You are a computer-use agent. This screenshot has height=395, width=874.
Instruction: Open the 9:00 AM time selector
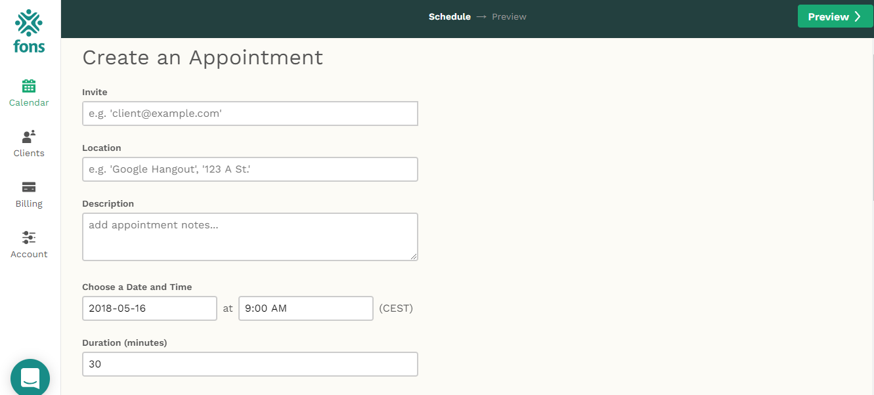pos(305,308)
